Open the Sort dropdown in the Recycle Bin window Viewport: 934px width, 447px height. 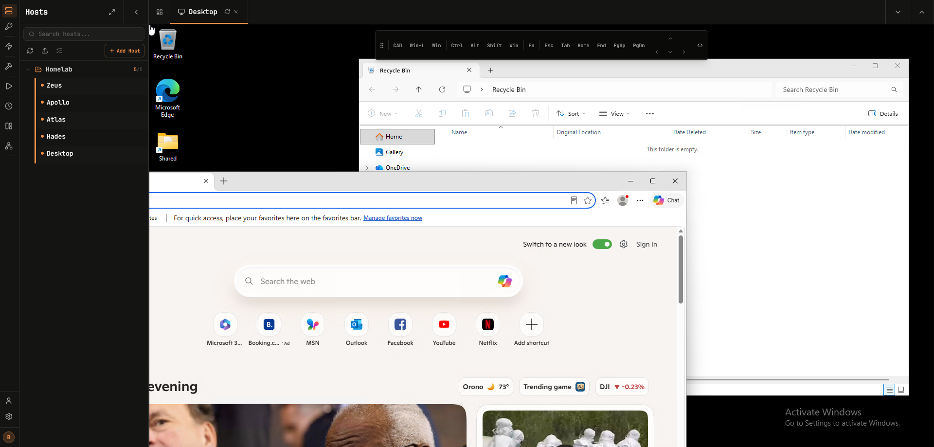(x=571, y=114)
